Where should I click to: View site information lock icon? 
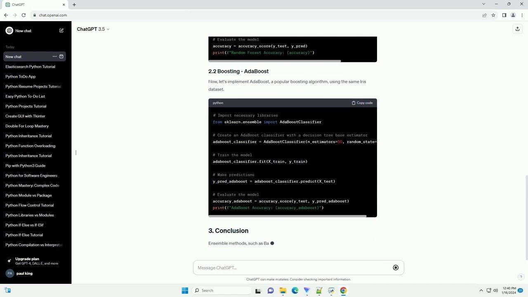tap(35, 15)
